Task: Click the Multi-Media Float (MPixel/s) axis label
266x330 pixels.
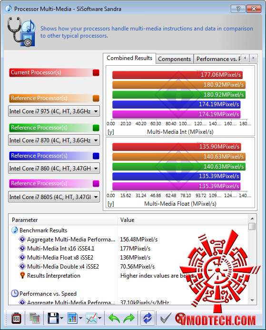Action: coord(180,203)
